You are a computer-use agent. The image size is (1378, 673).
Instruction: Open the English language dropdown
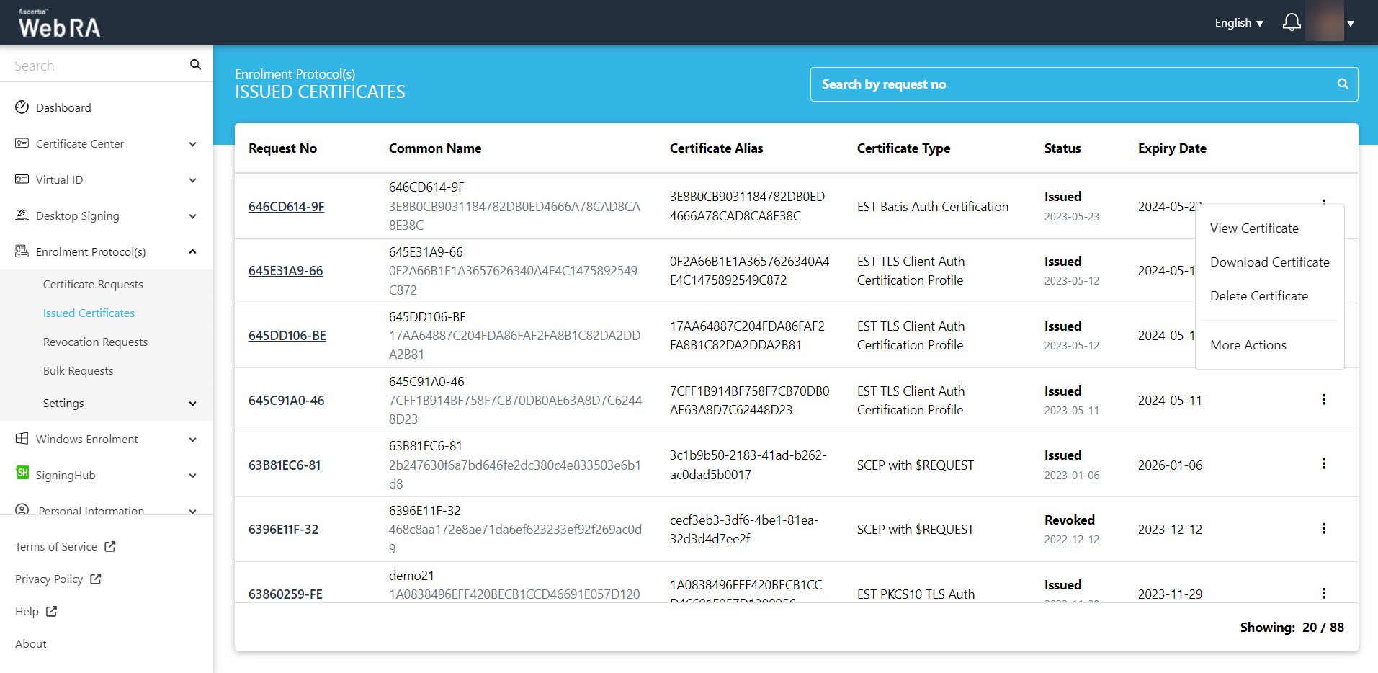(1238, 23)
